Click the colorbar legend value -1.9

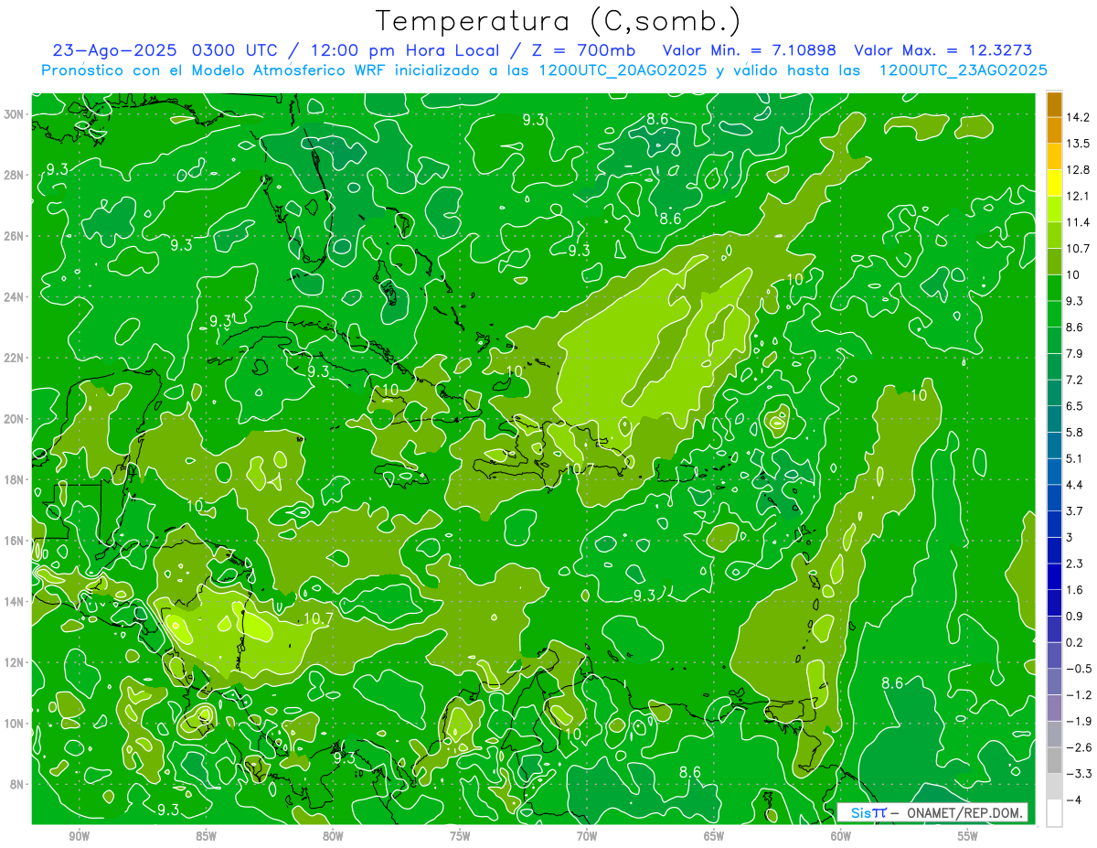point(1078,721)
